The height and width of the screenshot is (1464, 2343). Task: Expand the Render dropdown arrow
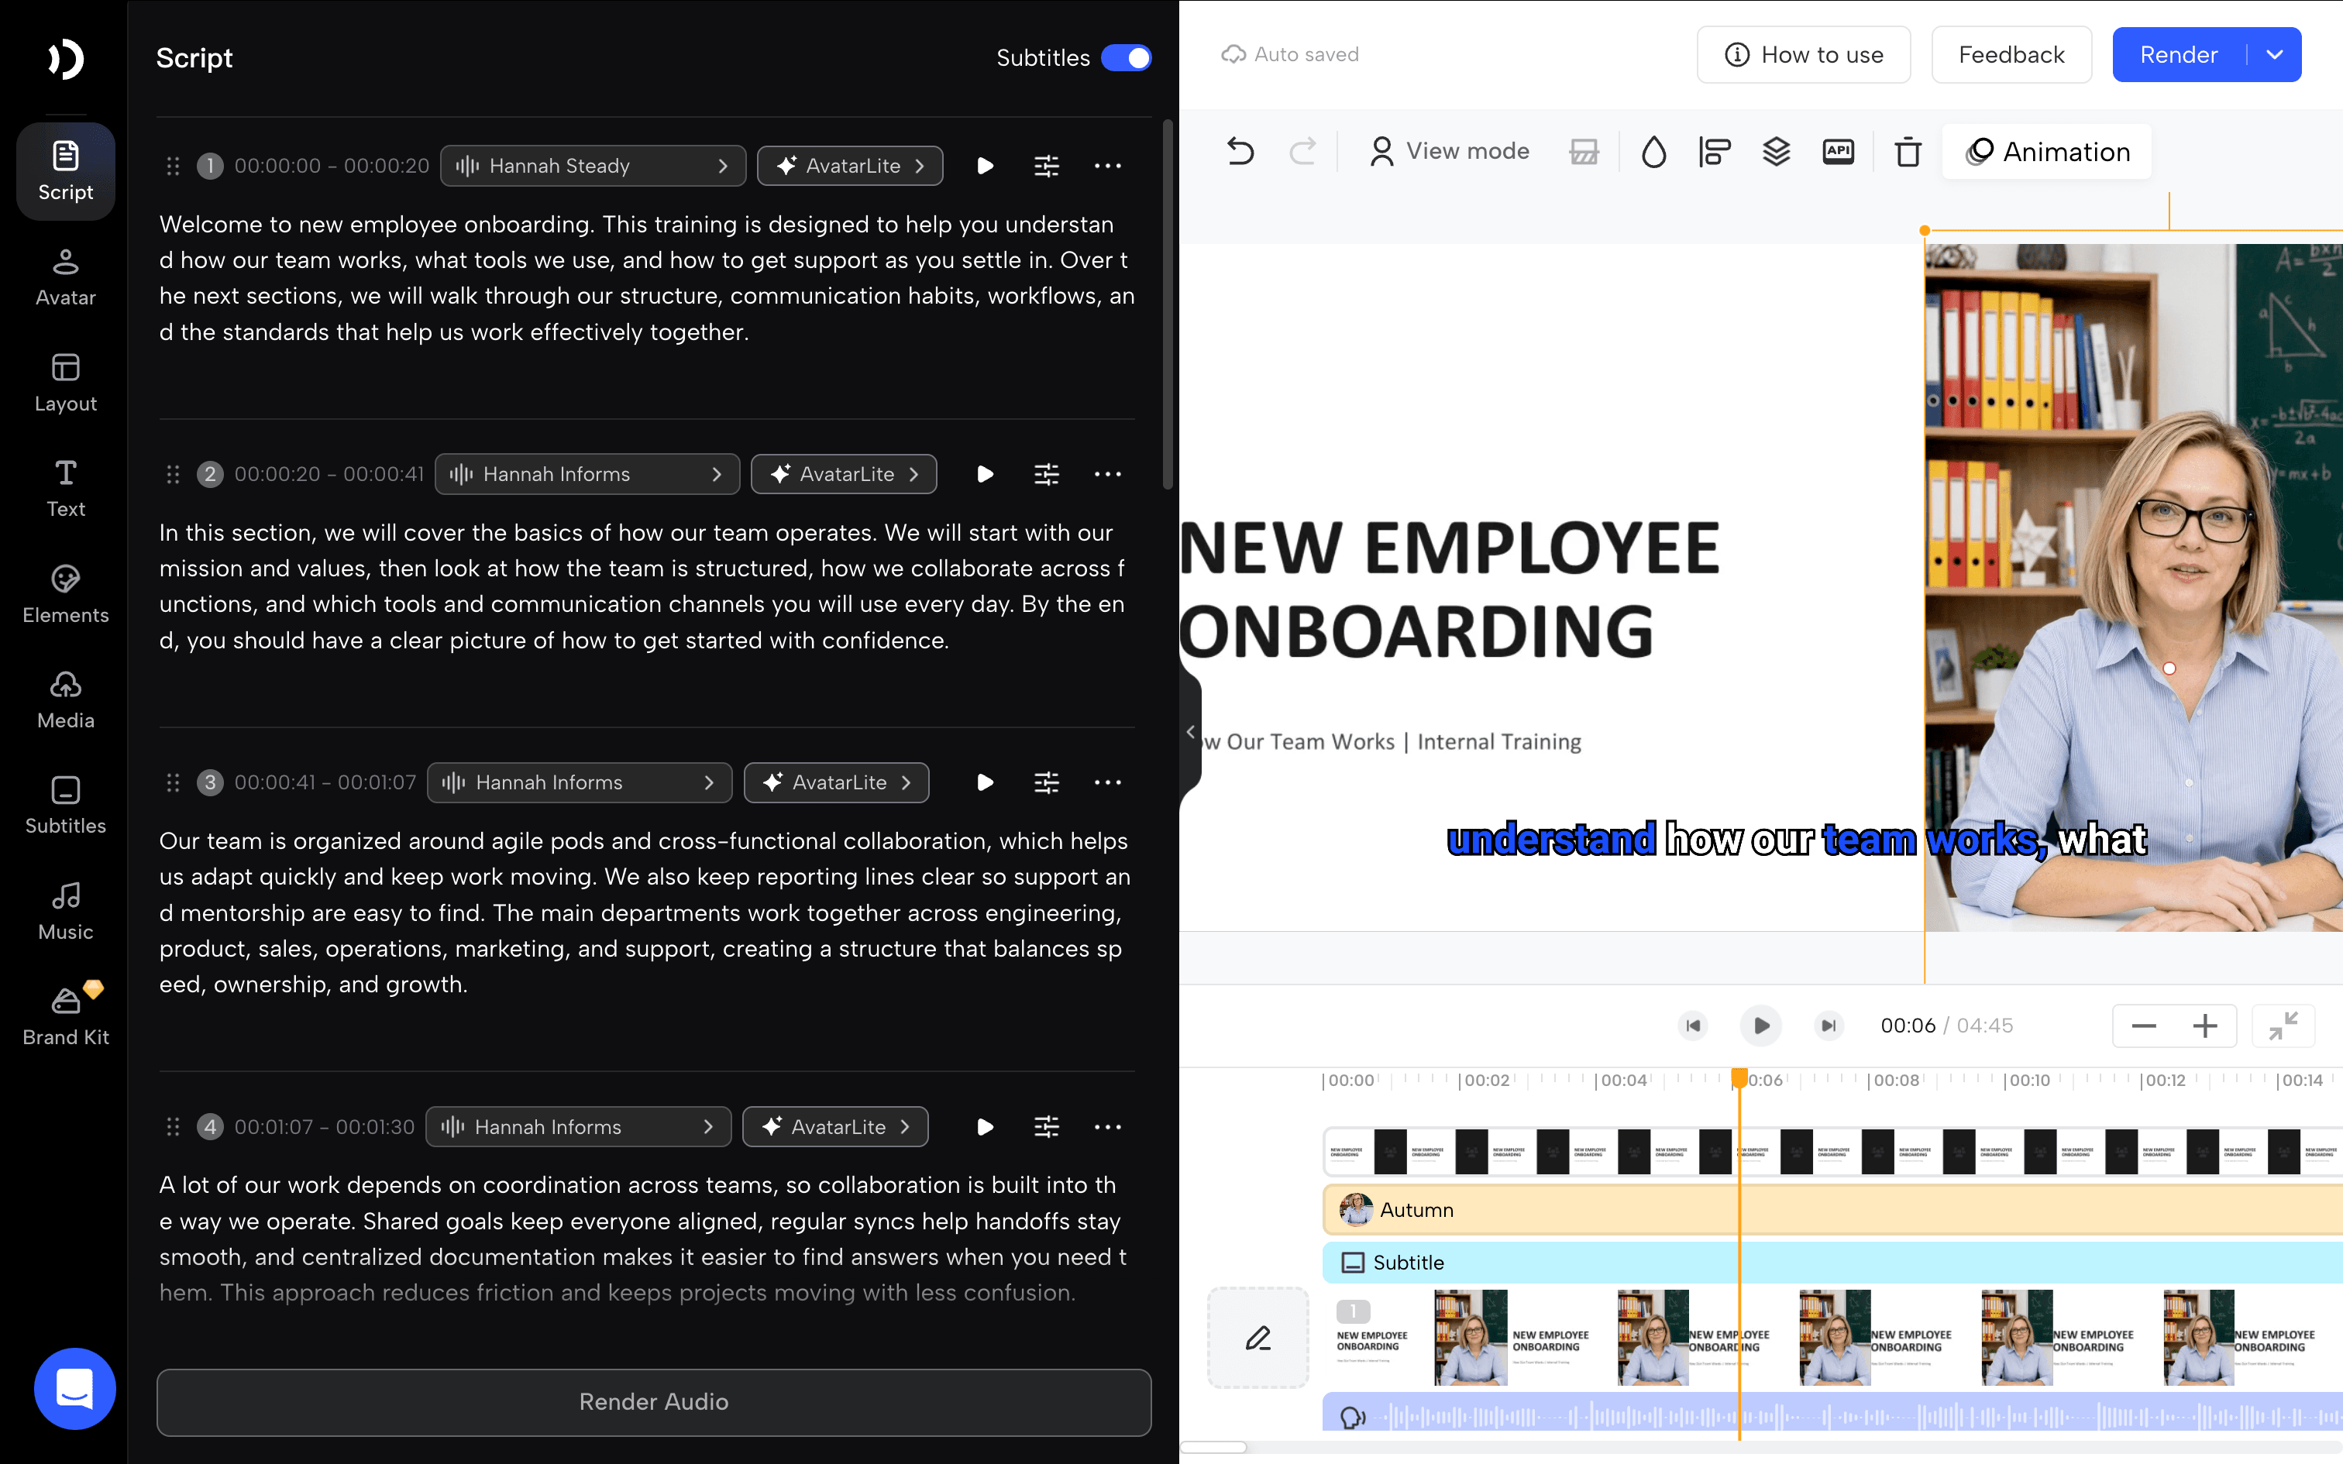pos(2276,55)
